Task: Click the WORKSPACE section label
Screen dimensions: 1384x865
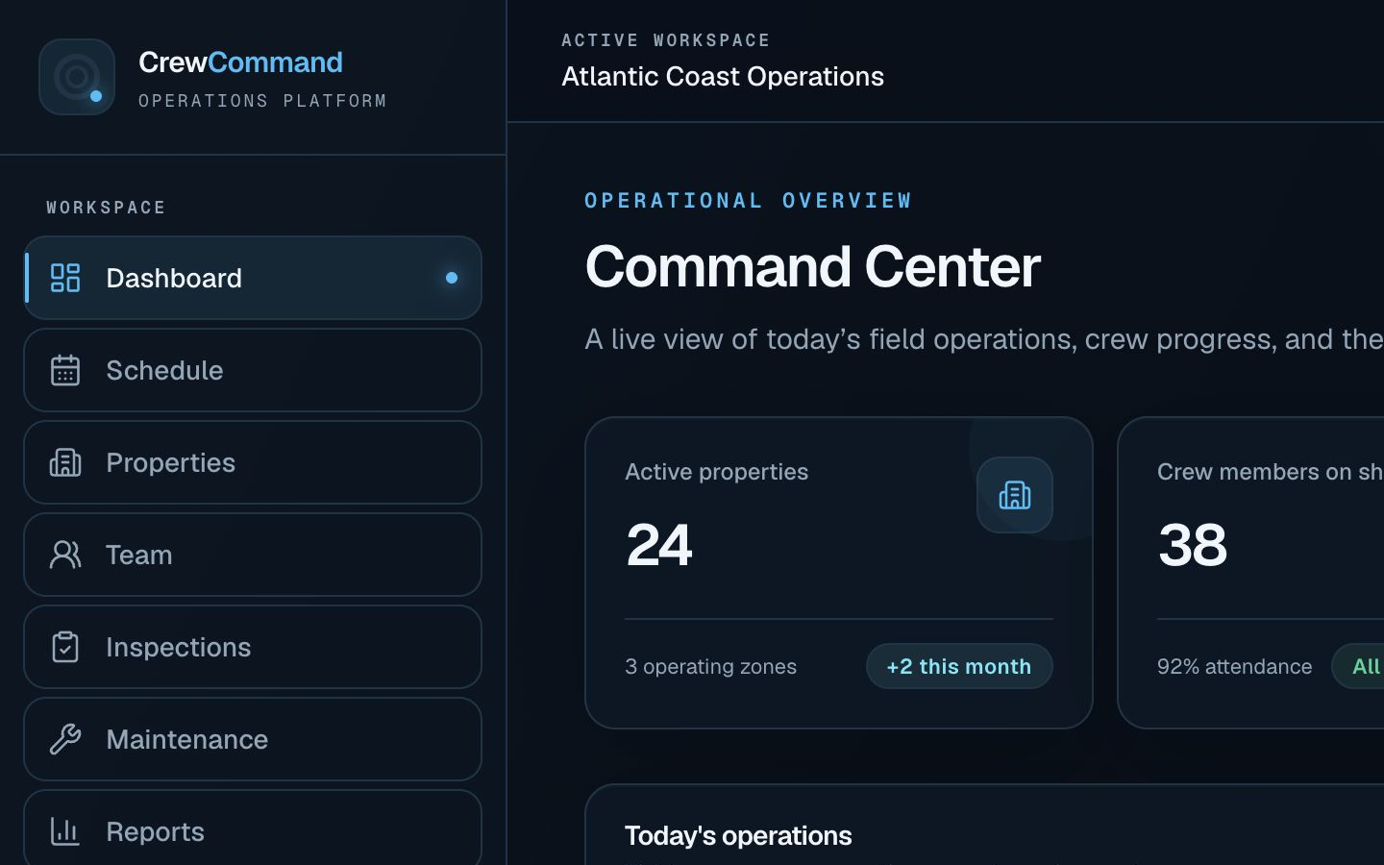Action: click(x=106, y=208)
